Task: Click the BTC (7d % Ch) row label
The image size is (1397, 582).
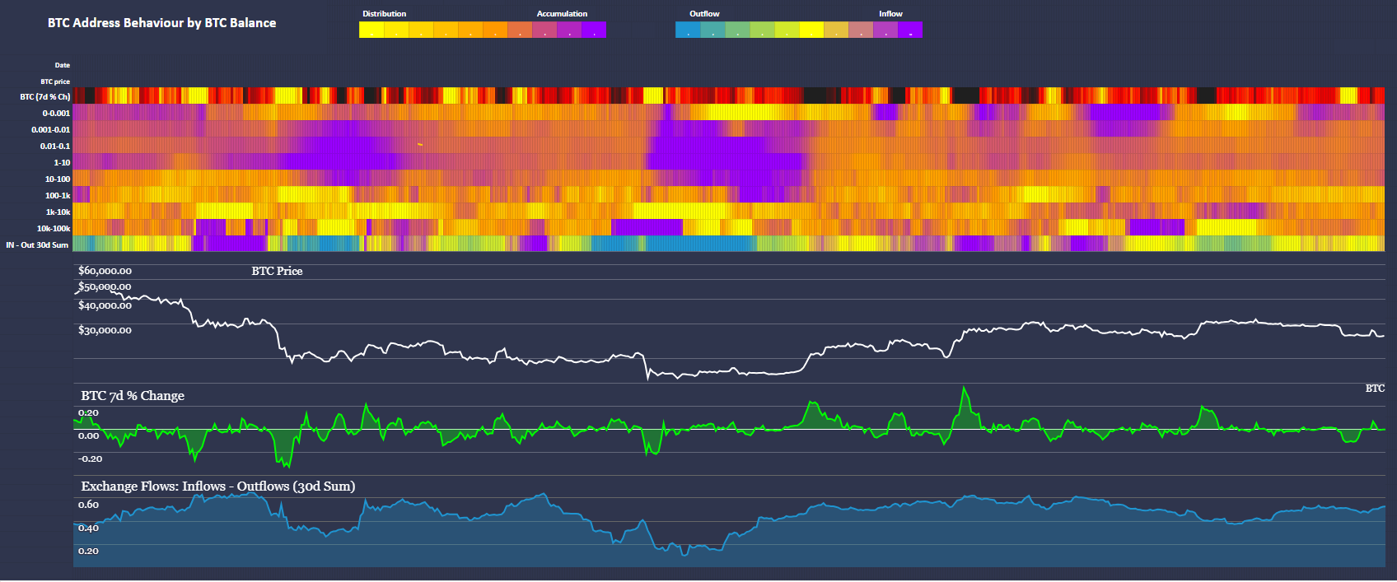Action: pyautogui.click(x=45, y=97)
